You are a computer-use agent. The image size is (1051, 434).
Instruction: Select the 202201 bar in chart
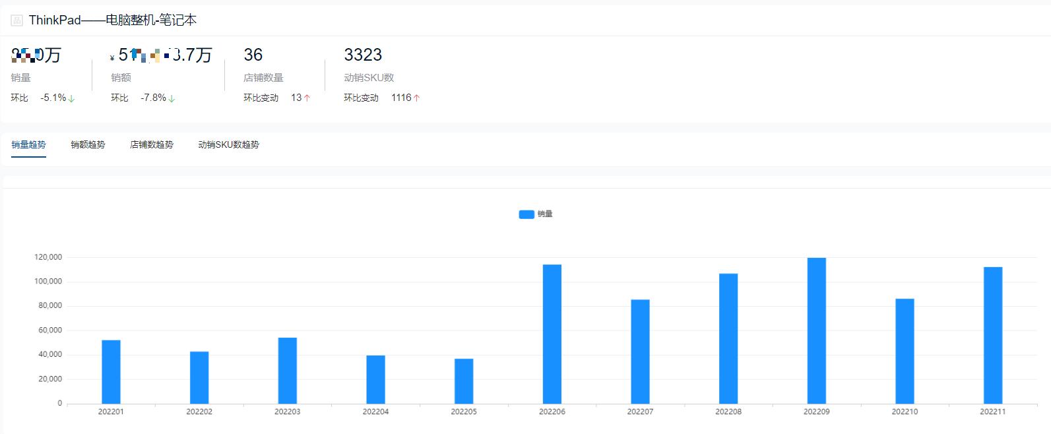111,372
